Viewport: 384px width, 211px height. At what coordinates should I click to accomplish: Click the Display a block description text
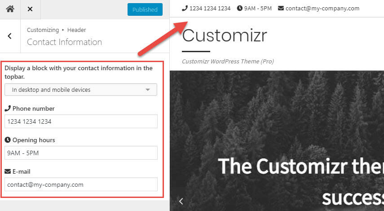79,72
